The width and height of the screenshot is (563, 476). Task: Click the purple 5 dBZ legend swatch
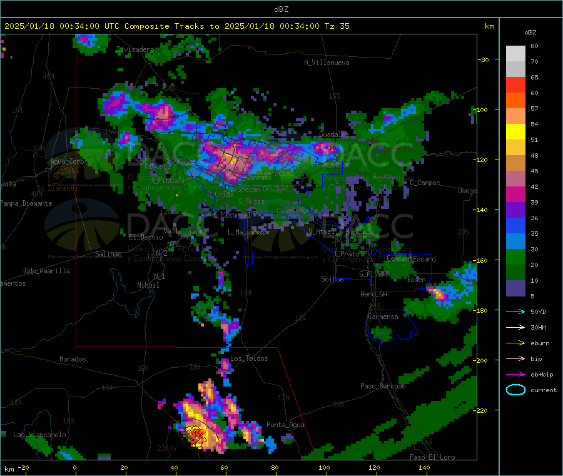515,288
